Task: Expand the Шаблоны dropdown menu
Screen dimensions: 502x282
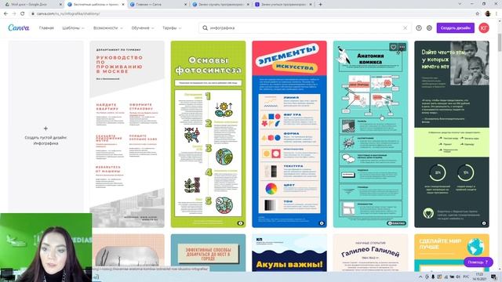Action: pyautogui.click(x=73, y=28)
